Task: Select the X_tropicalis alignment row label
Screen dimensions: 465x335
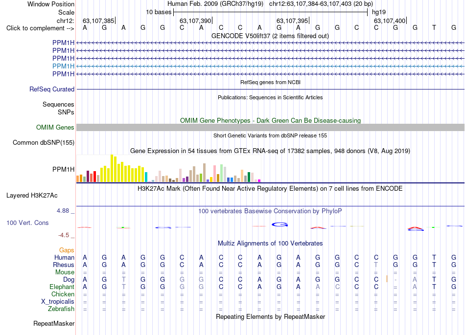Action: coord(58,302)
